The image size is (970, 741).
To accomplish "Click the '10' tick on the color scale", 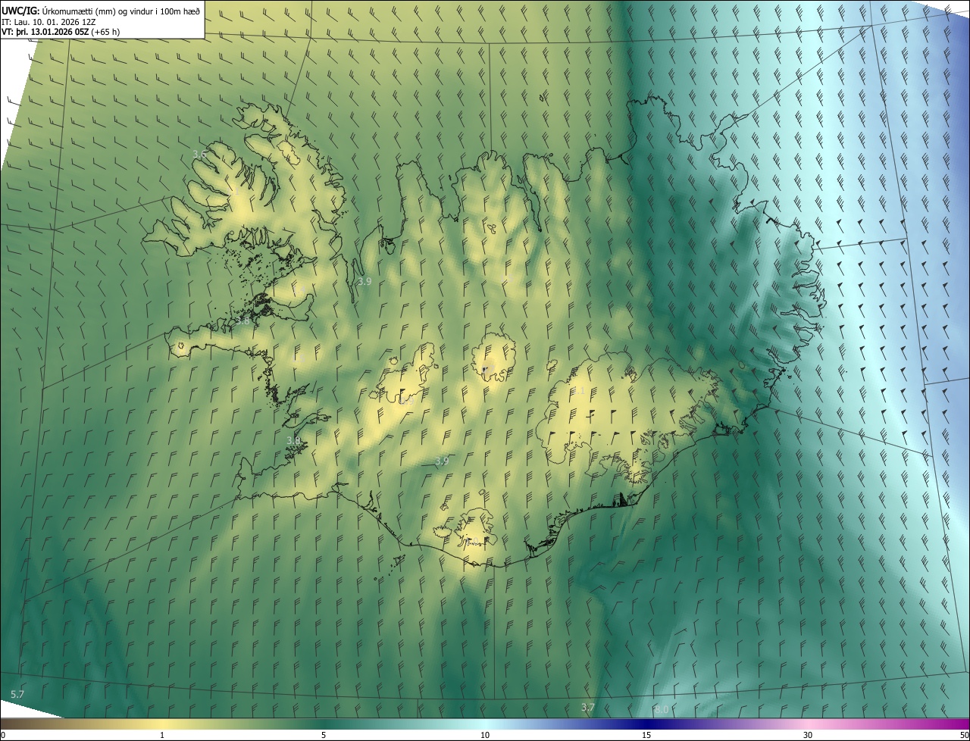I will pos(485,735).
